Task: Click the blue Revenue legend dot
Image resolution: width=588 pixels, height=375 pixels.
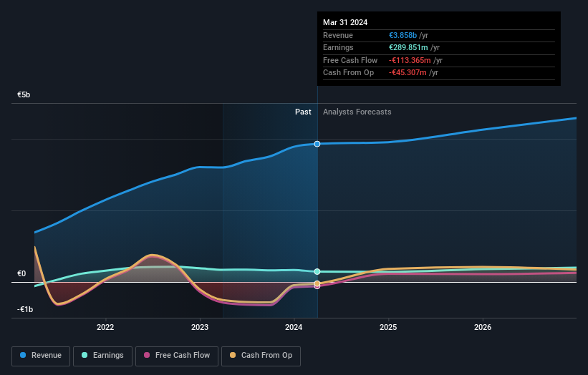Action: coord(23,355)
